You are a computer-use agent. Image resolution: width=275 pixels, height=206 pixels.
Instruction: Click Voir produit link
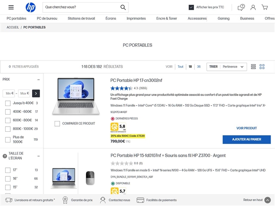(x=247, y=128)
